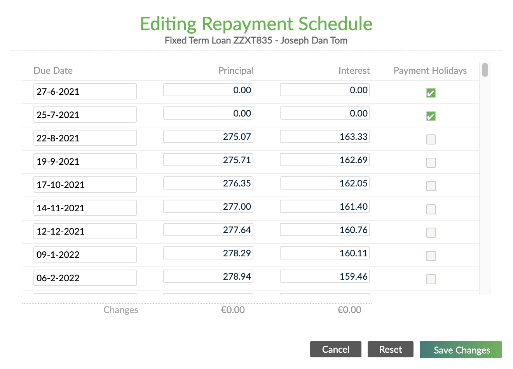Click the Save Changes button
Screen dimensions: 513x369
pyautogui.click(x=461, y=350)
